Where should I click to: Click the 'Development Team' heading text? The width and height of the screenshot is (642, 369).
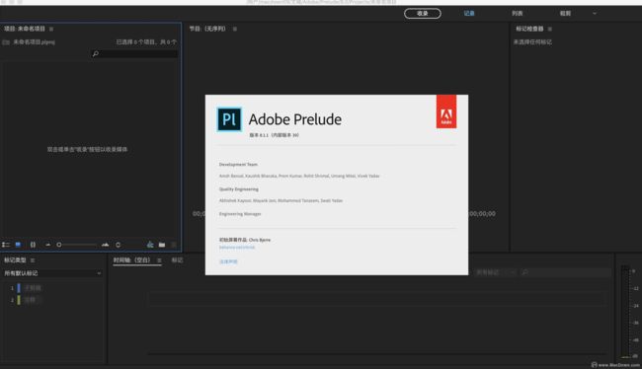tap(238, 165)
